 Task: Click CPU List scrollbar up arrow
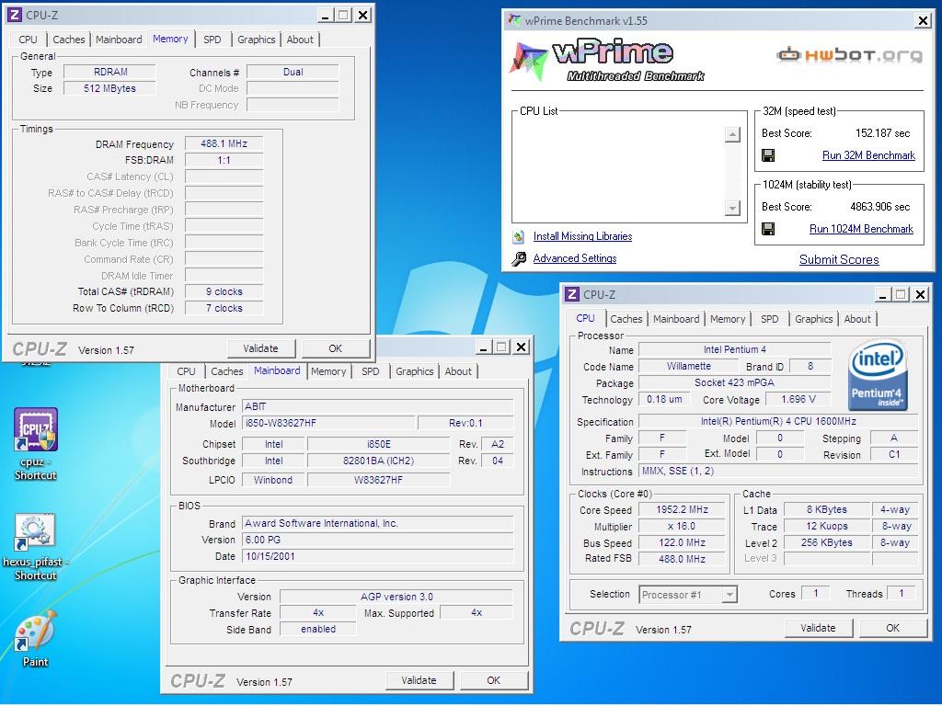coord(732,134)
